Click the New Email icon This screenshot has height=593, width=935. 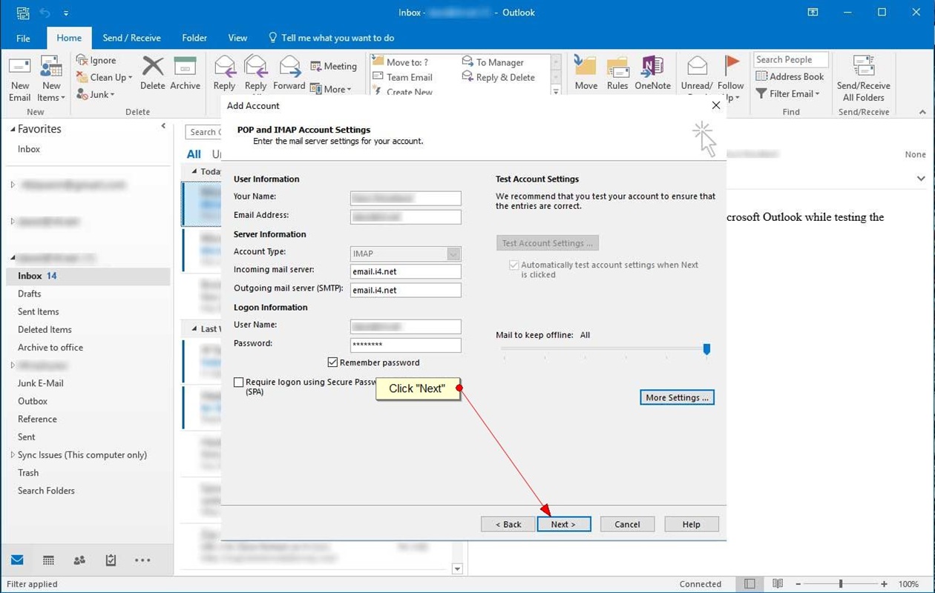20,78
